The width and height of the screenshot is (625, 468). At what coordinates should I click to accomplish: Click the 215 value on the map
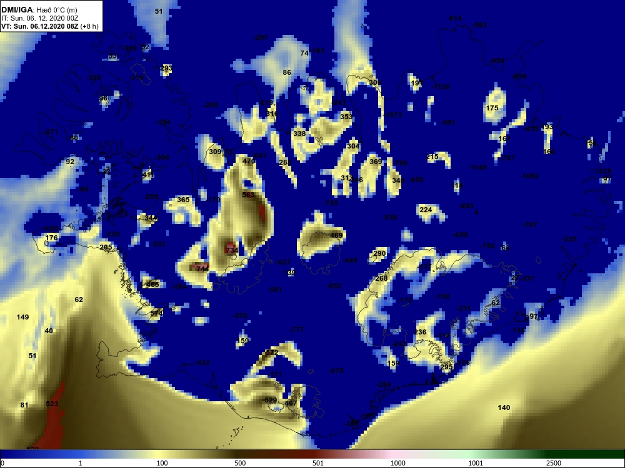432,157
